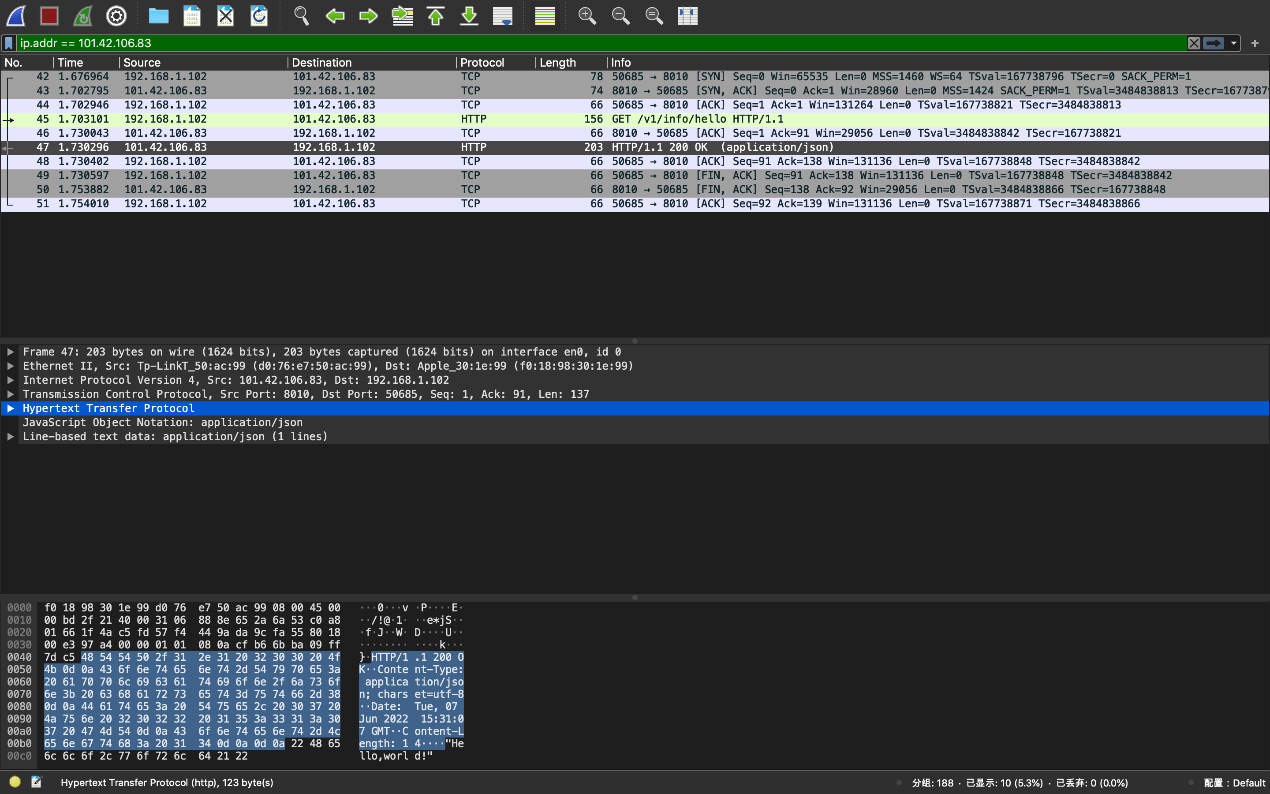
Task: Select packet 43 SYN, ACK row
Action: click(635, 91)
